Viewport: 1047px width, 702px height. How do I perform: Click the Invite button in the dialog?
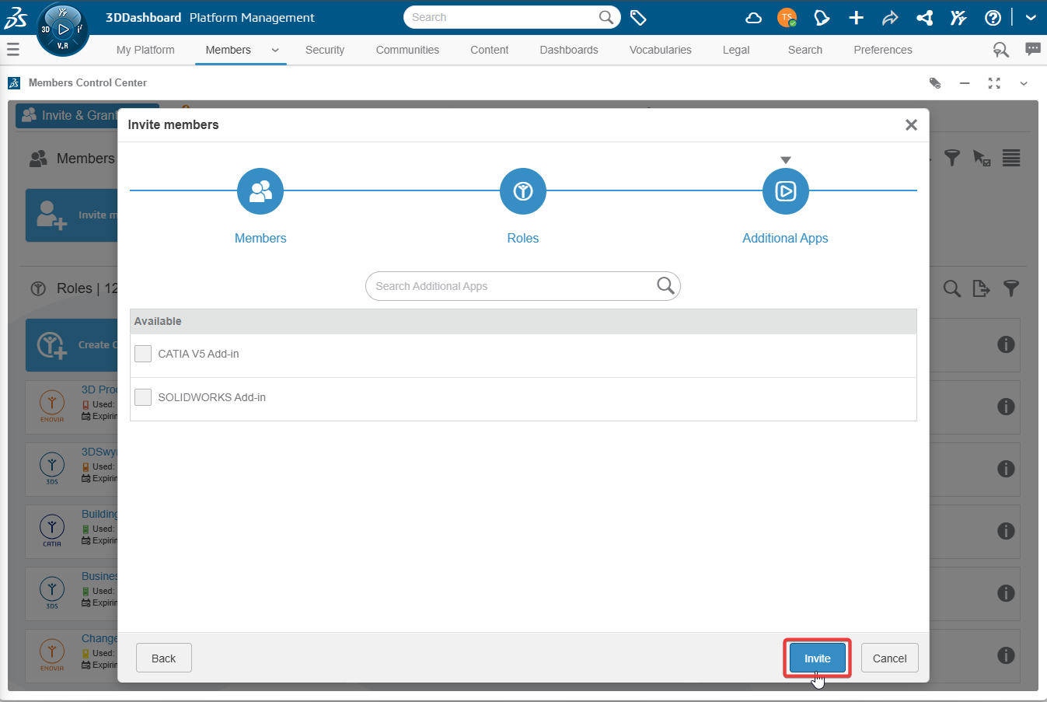tap(818, 658)
